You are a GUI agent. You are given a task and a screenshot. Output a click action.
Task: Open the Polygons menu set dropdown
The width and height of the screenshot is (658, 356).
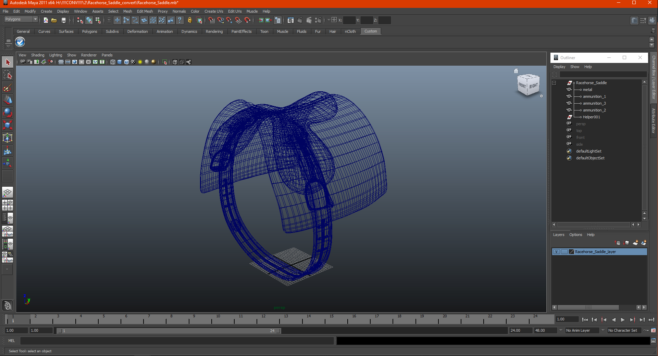[21, 19]
